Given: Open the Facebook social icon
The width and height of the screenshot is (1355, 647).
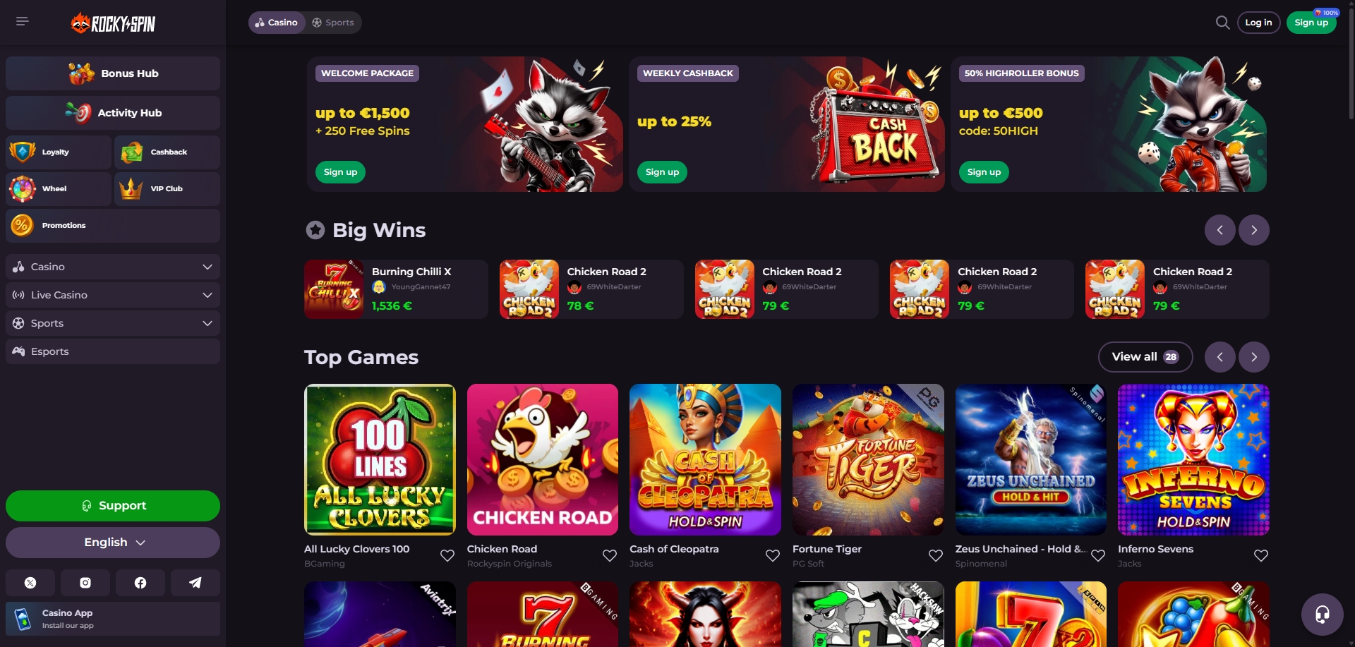Looking at the screenshot, I should (x=140, y=583).
